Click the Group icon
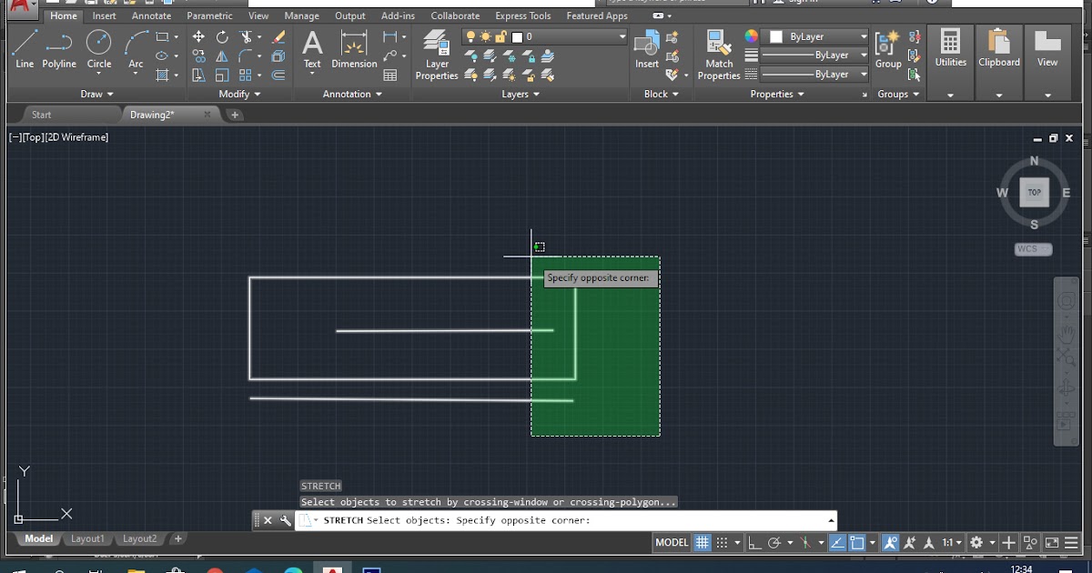Viewport: 1092px width, 573px height. [888, 48]
